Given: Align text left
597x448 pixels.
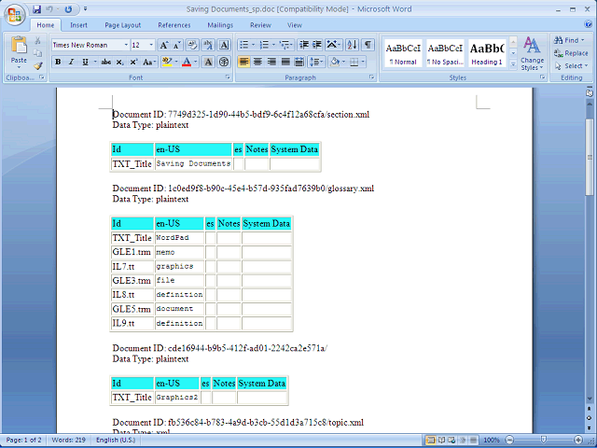Looking at the screenshot, I should pos(243,62).
